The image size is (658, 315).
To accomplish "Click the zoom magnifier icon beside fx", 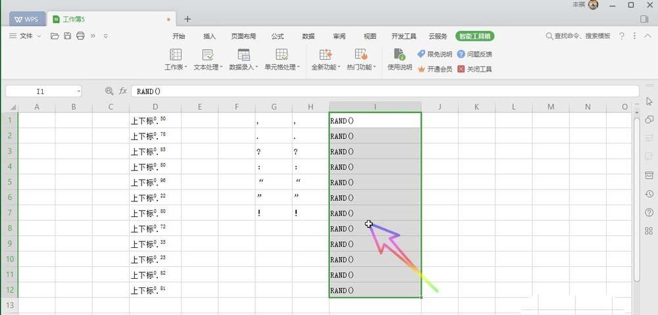I will 109,91.
